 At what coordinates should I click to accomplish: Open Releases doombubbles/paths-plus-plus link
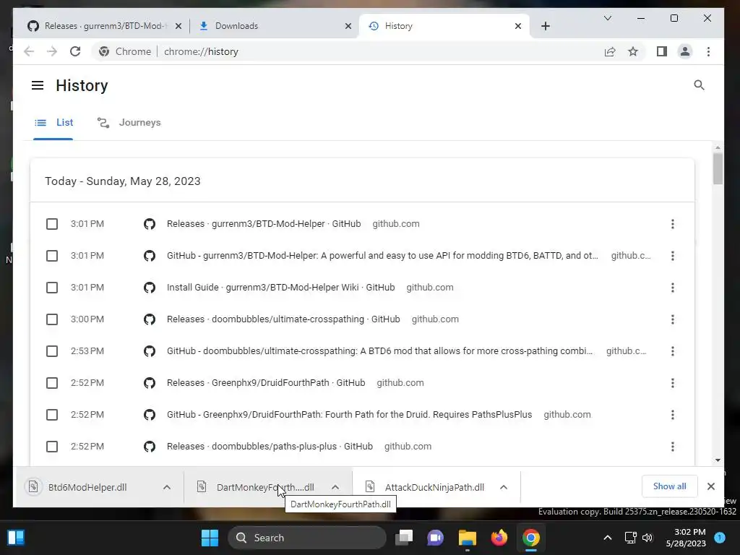pos(270,447)
